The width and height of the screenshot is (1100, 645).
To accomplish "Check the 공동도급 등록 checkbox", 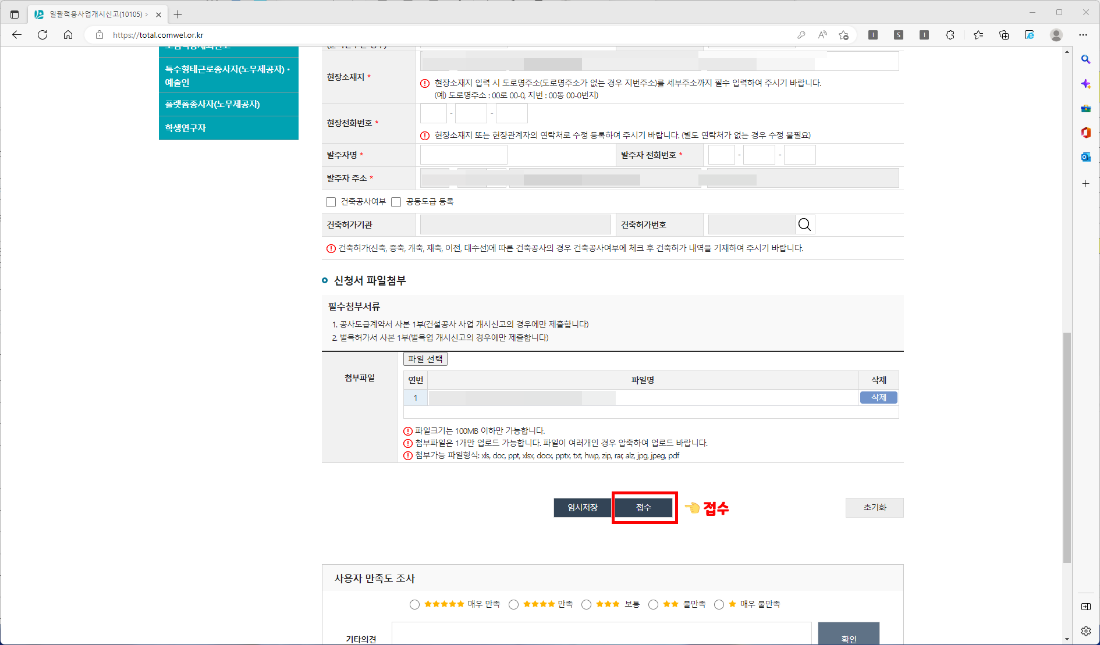I will (396, 202).
